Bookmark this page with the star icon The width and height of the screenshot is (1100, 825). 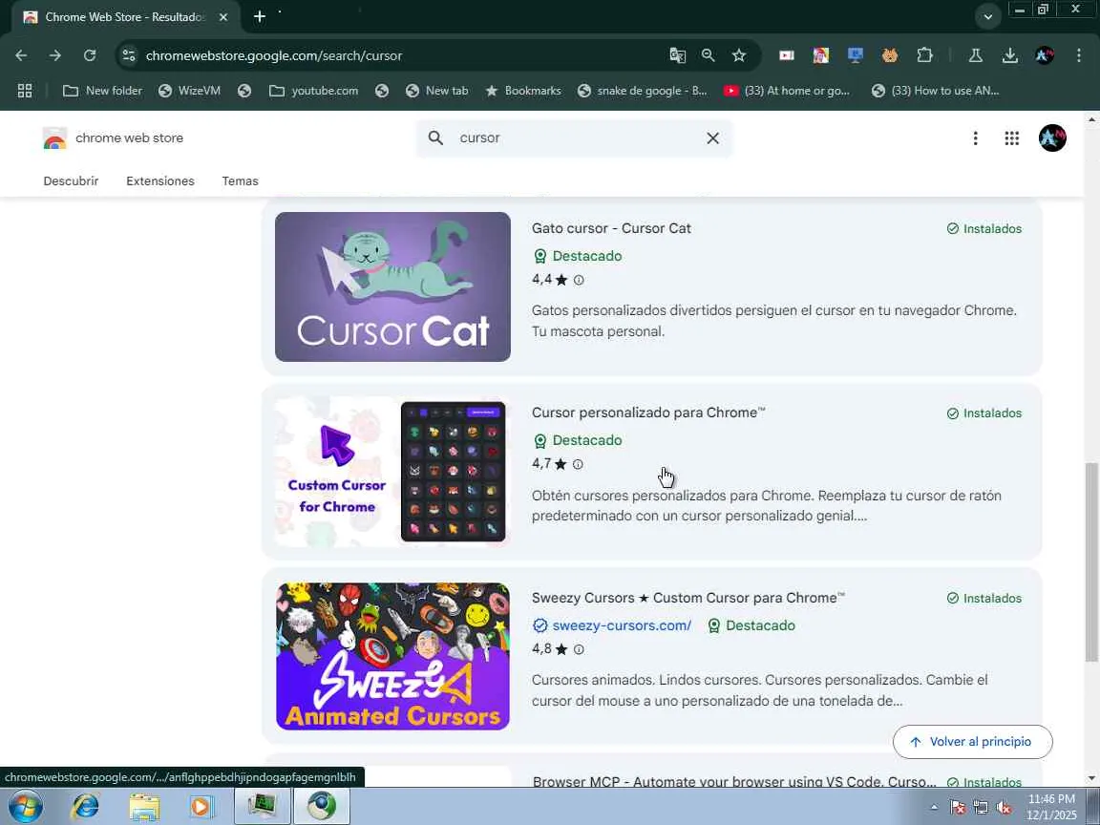point(739,55)
